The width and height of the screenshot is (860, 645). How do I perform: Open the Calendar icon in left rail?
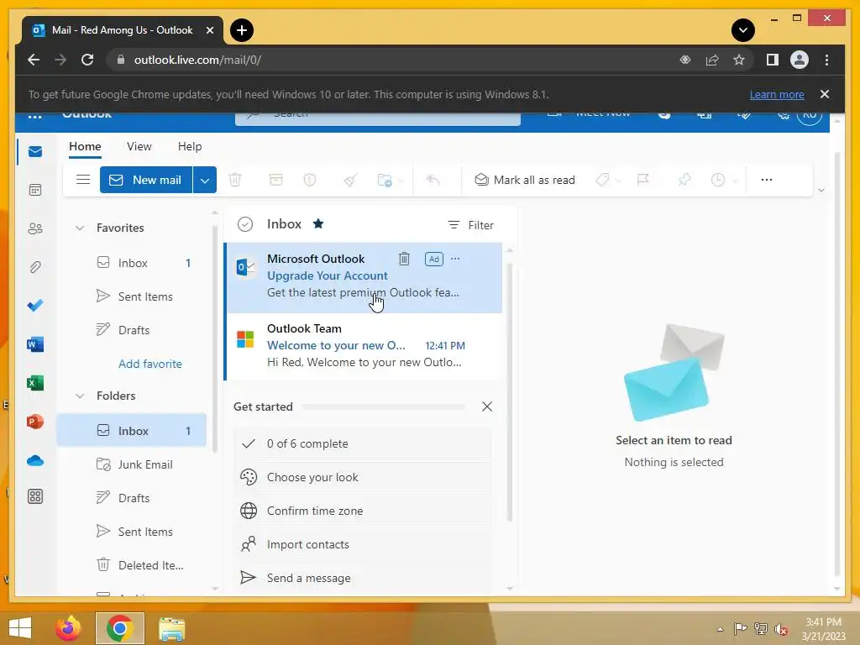coord(35,190)
